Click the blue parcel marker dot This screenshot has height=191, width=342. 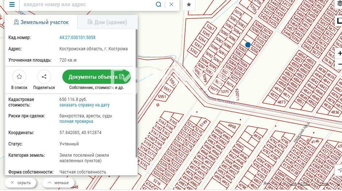coord(248,45)
